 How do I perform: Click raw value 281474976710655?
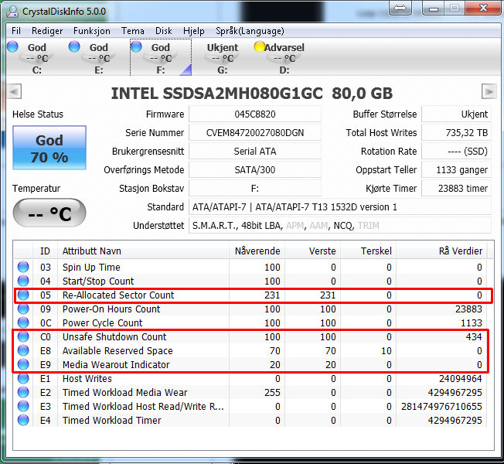[x=441, y=407]
